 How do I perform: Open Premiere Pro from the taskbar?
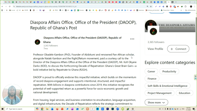point(107,109)
